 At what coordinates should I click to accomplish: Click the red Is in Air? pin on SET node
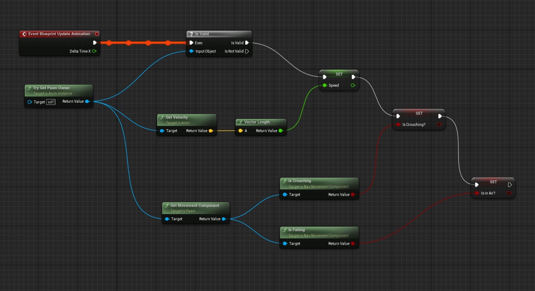(477, 193)
